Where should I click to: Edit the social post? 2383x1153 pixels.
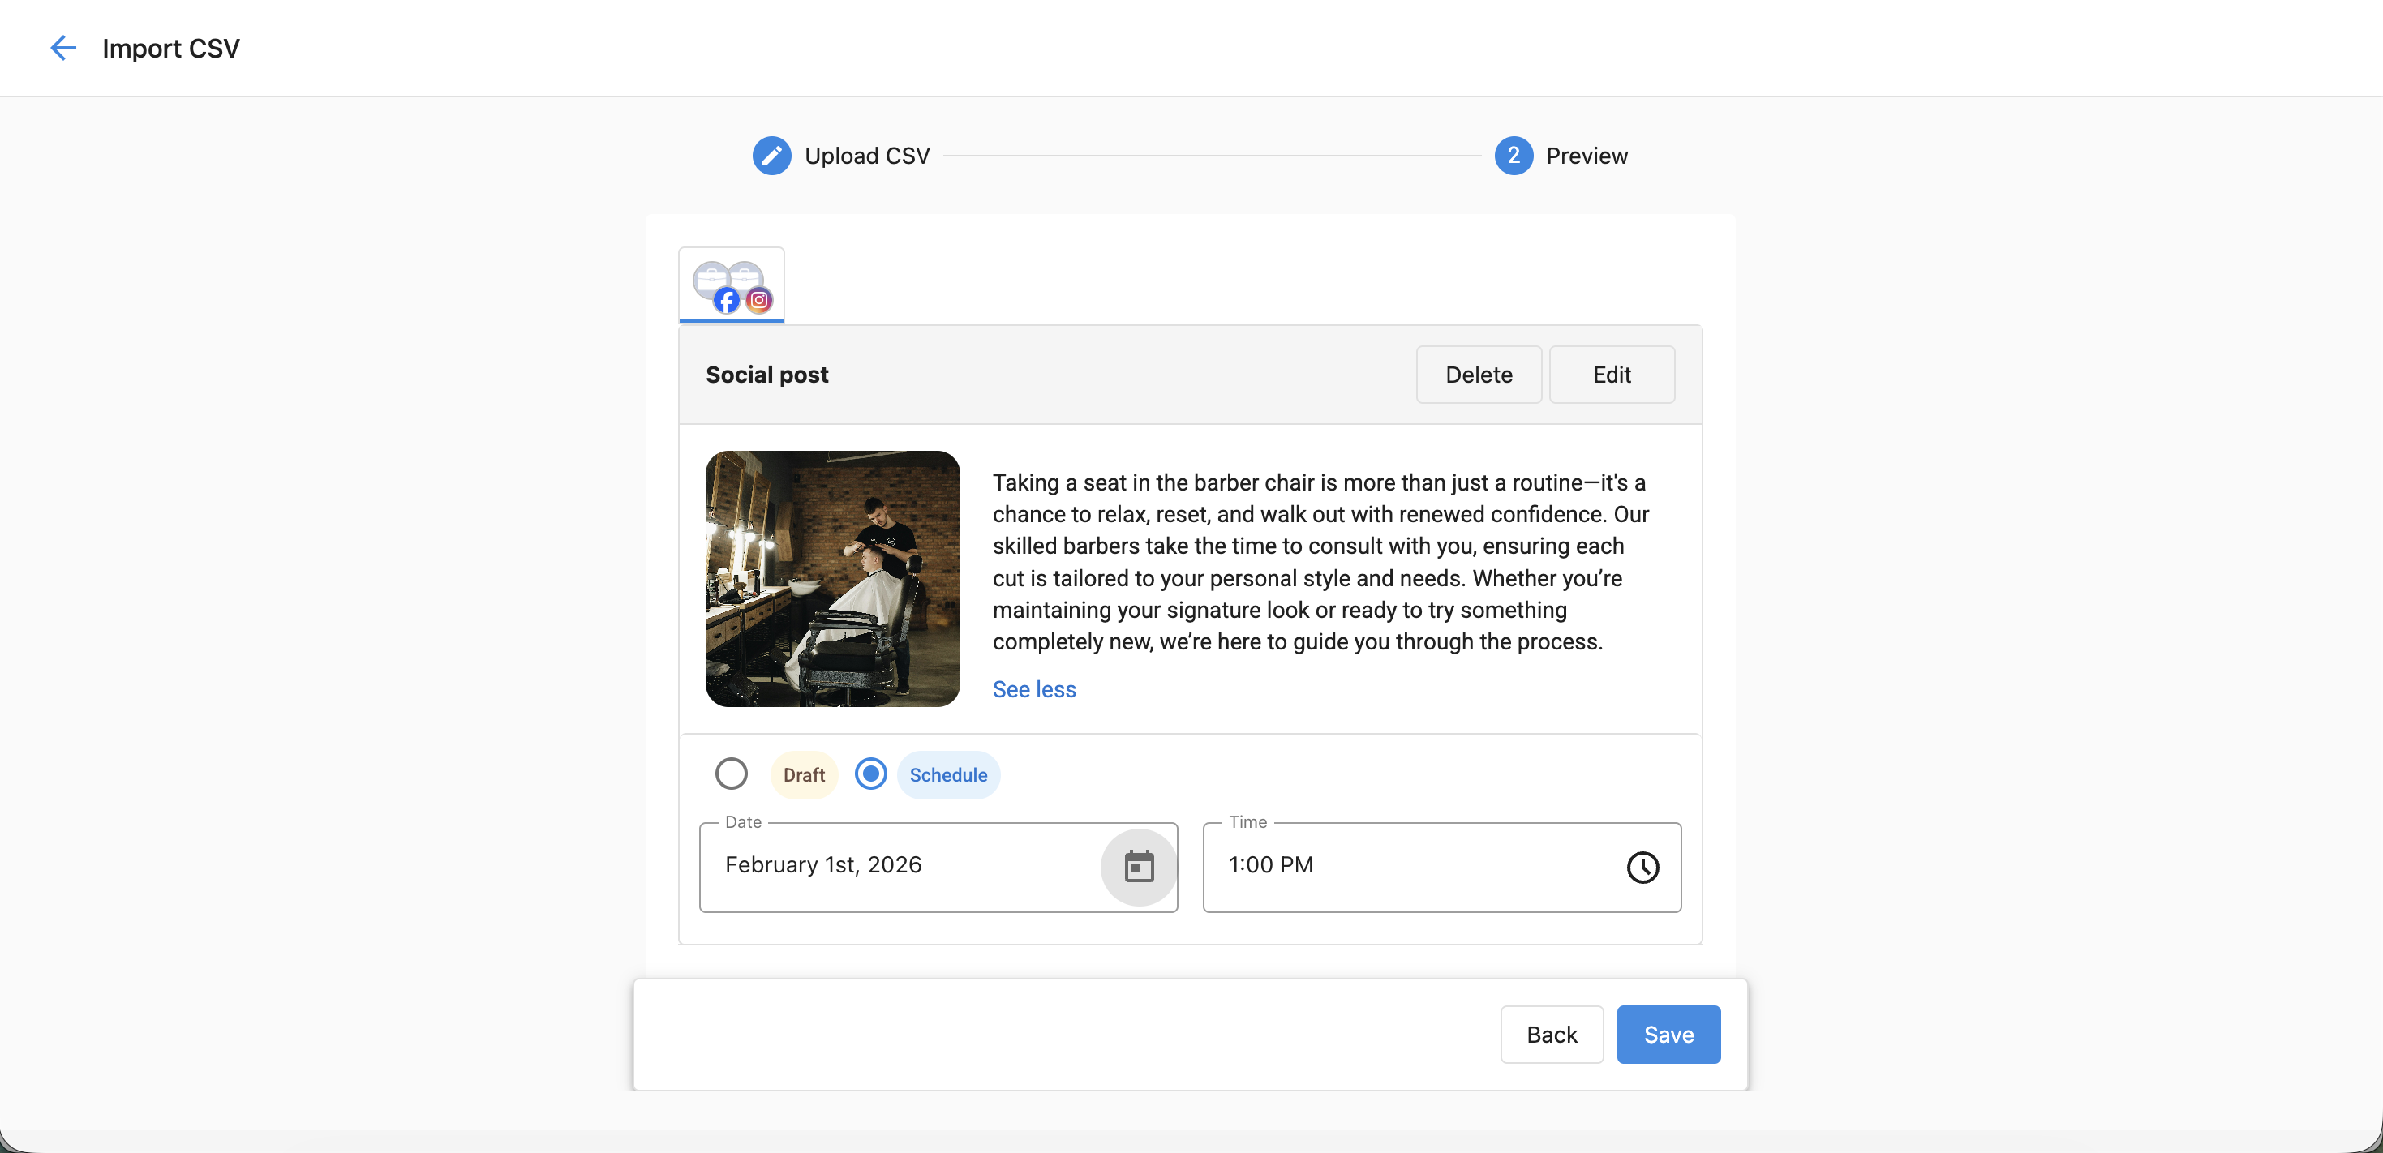[x=1611, y=375]
